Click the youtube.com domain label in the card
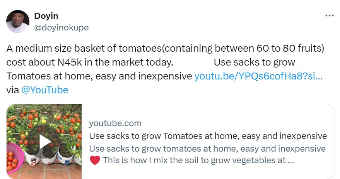 coord(115,123)
